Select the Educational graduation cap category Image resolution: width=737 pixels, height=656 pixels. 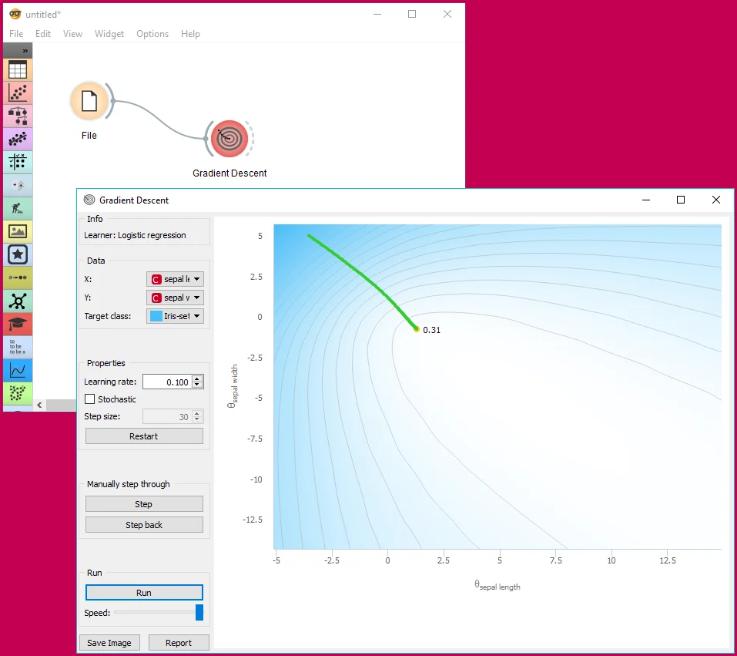click(17, 324)
